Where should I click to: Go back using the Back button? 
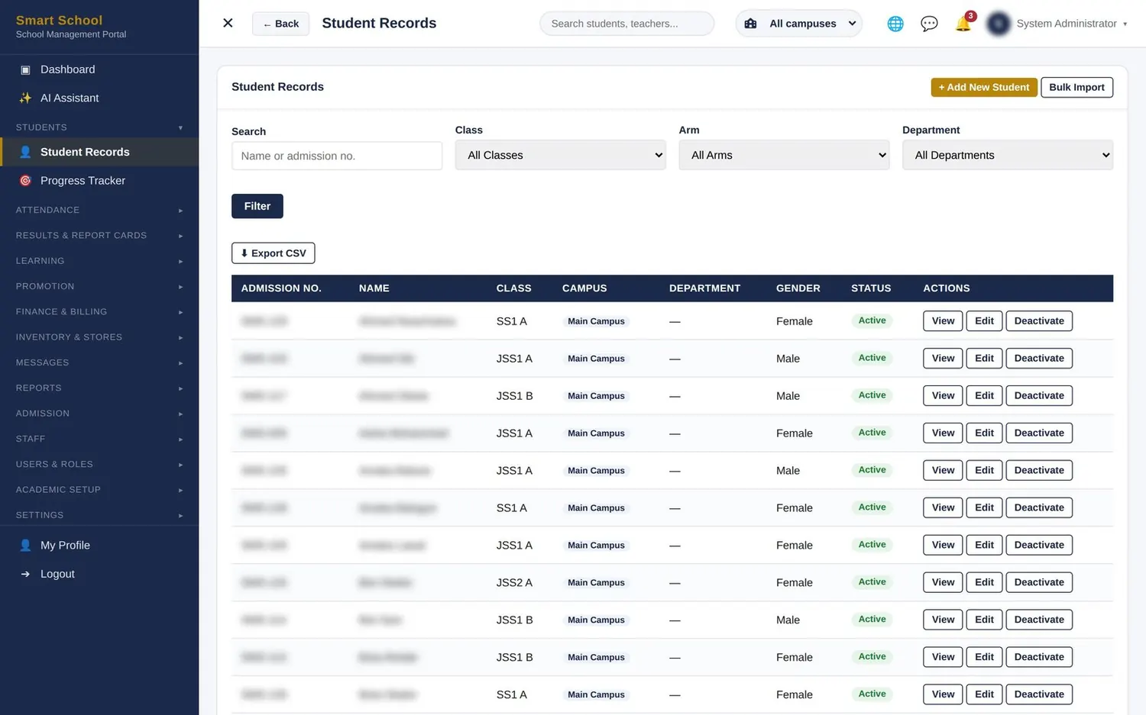(280, 24)
